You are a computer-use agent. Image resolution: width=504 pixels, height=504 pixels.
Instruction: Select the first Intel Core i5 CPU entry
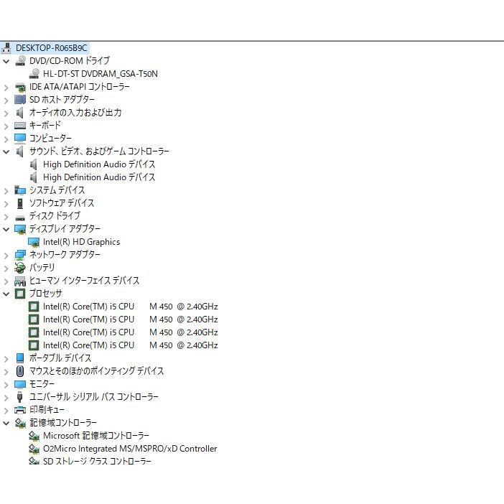click(x=131, y=307)
